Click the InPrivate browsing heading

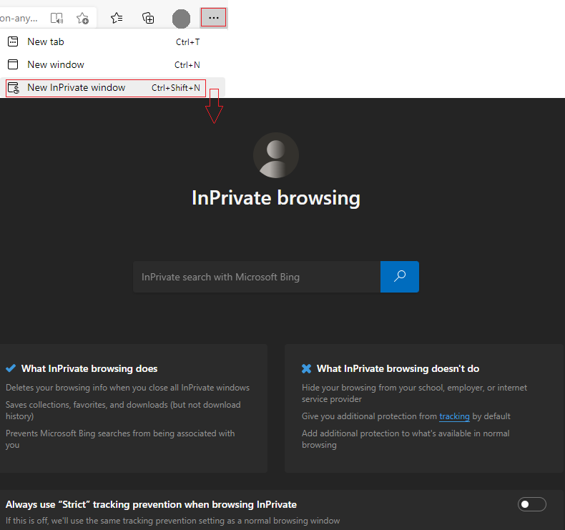276,198
